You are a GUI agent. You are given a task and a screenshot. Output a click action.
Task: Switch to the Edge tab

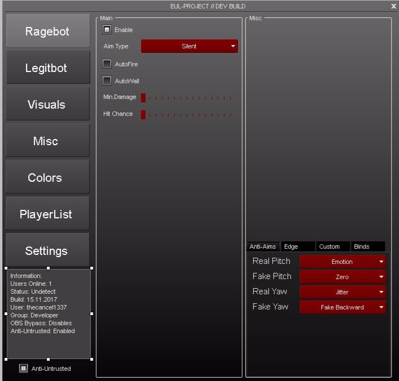point(298,246)
